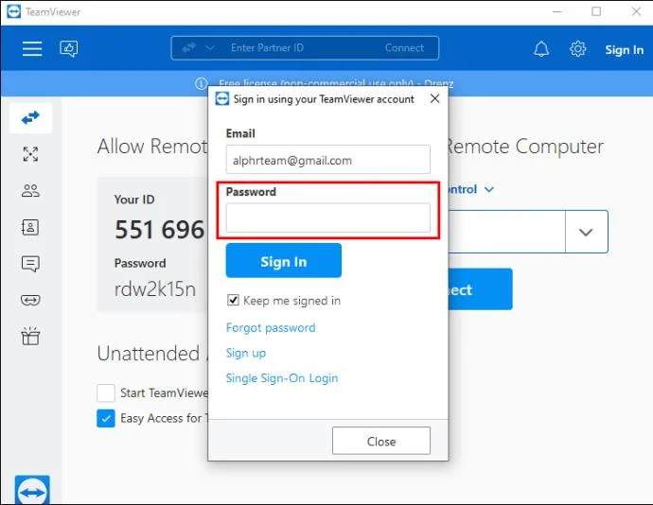This screenshot has width=653, height=505.
Task: Open the Sign up link
Action: 246,353
